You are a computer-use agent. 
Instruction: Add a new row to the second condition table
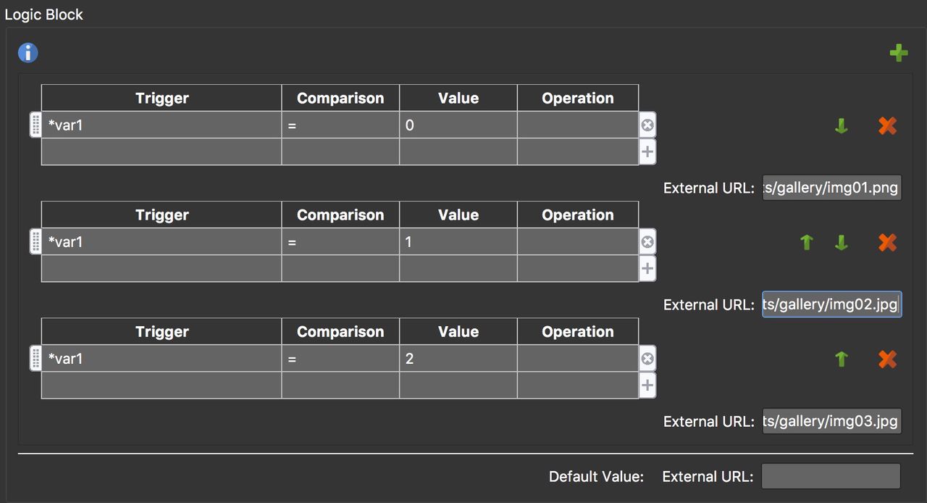(x=647, y=267)
